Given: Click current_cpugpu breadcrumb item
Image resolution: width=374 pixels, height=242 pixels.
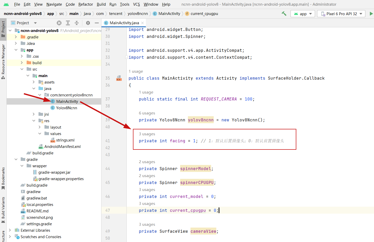Looking at the screenshot, I should click(202, 14).
